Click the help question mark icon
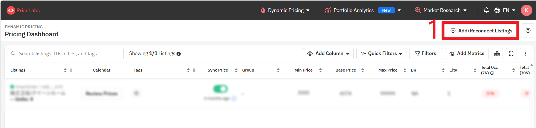536x128 pixels. (x=528, y=30)
